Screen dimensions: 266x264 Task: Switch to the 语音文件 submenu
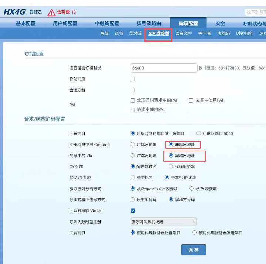coord(183,33)
